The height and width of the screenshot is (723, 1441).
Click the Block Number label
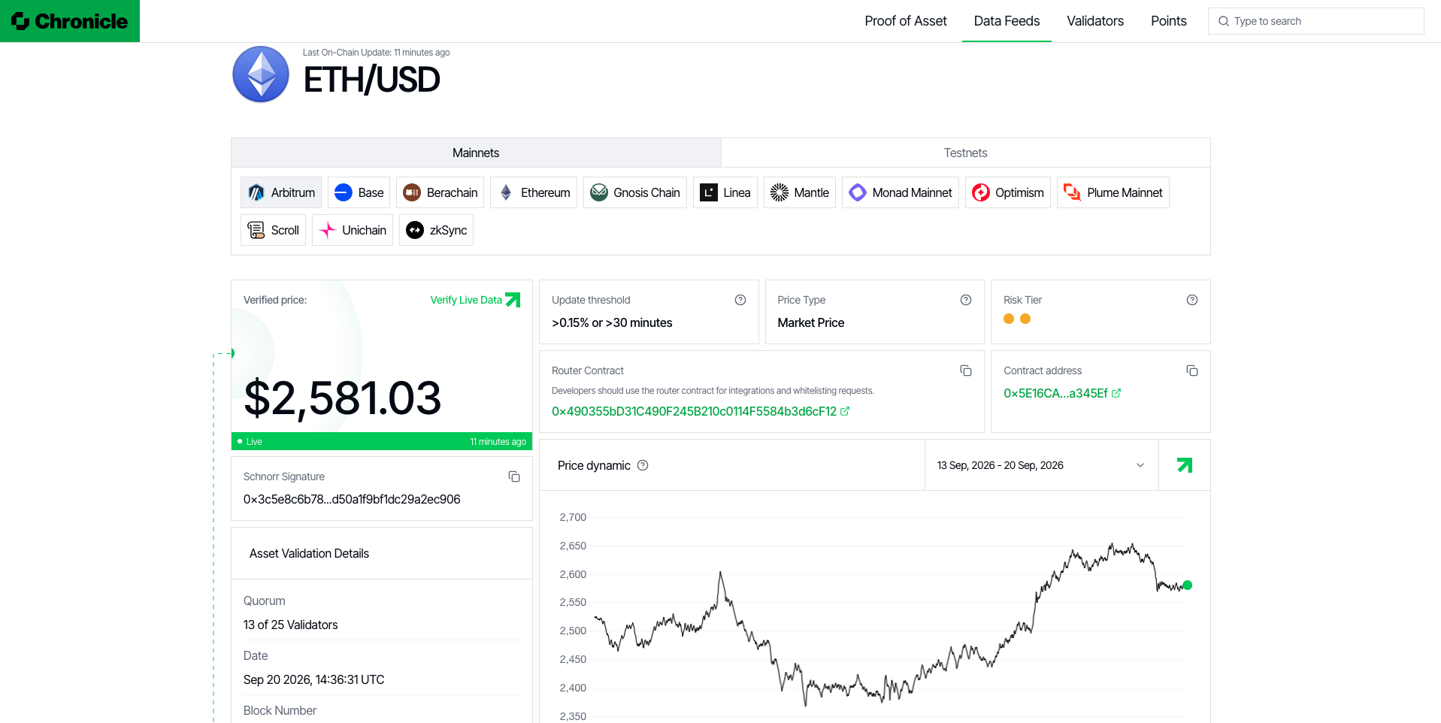[x=280, y=710]
